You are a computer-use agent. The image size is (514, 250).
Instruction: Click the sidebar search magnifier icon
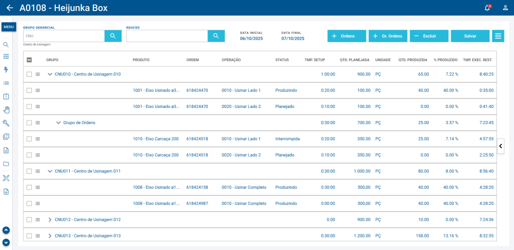click(6, 45)
